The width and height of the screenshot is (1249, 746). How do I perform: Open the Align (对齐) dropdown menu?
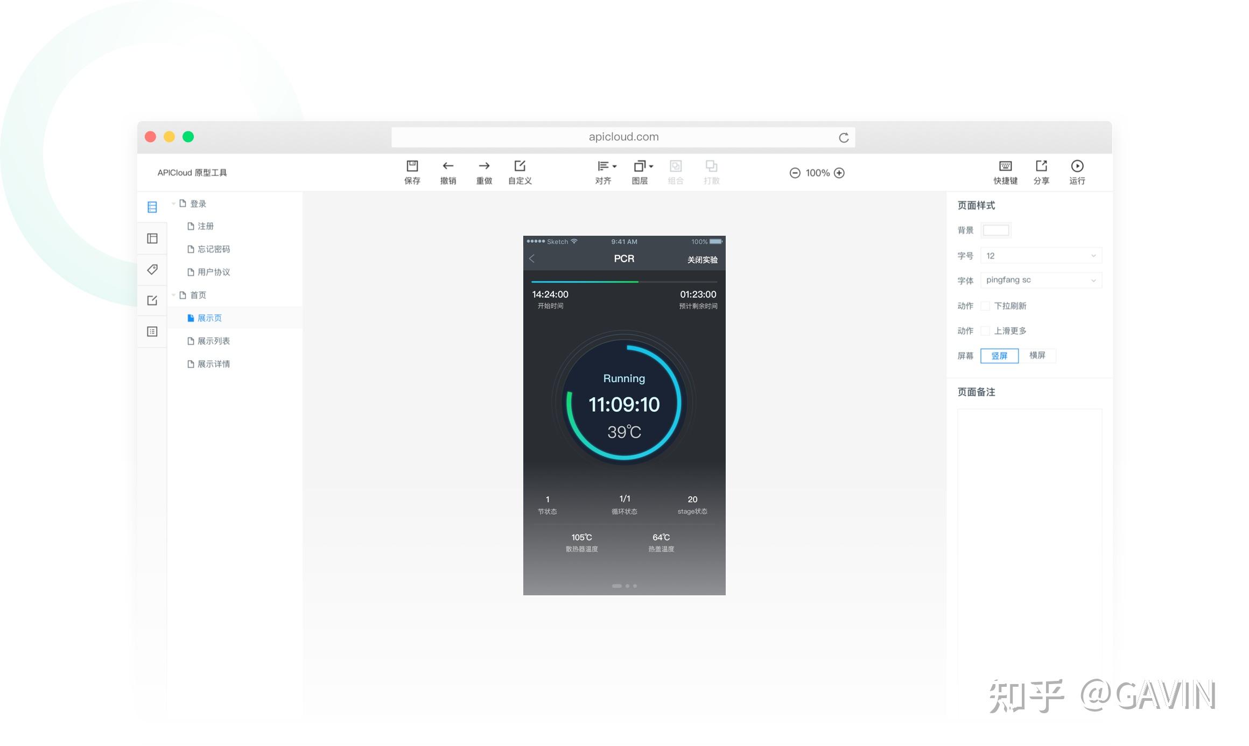pyautogui.click(x=606, y=166)
